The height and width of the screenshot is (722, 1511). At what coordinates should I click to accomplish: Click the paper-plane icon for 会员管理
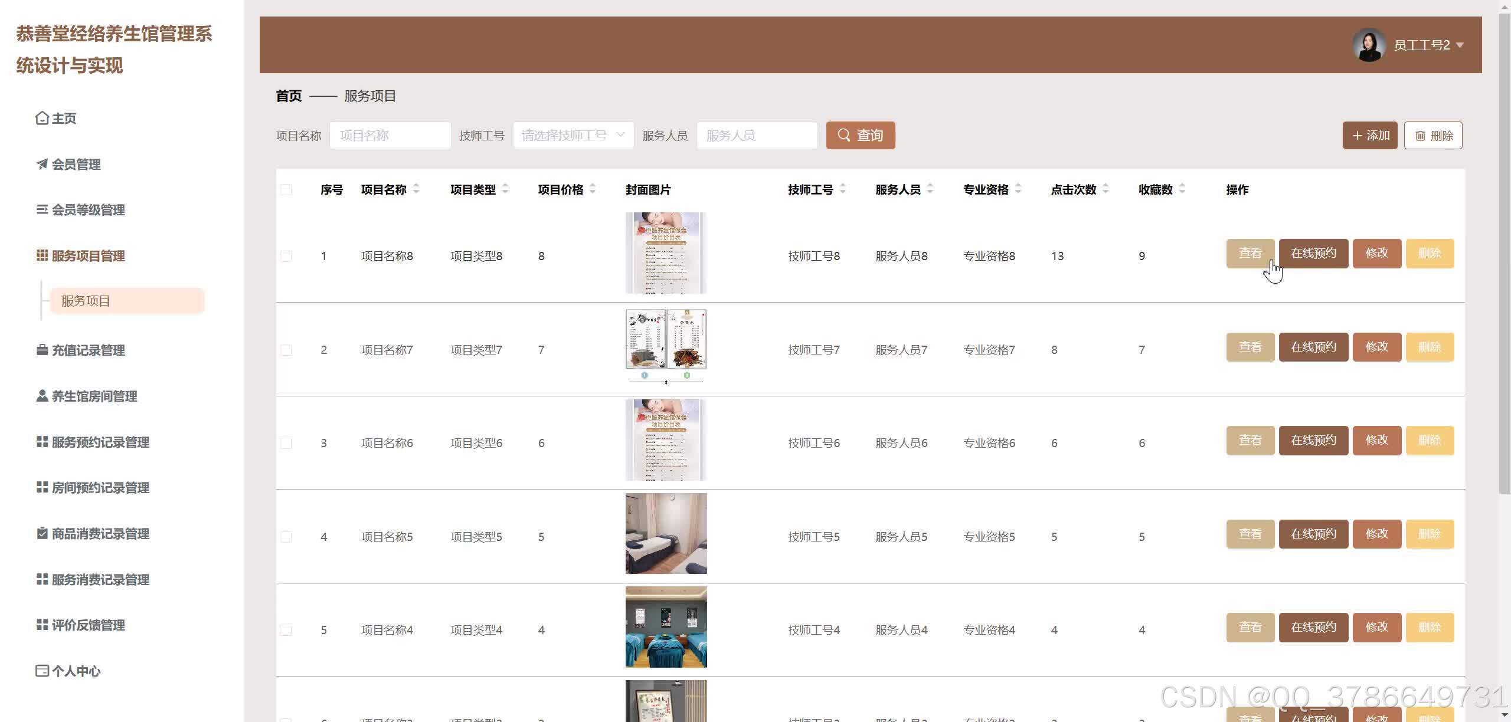[41, 164]
